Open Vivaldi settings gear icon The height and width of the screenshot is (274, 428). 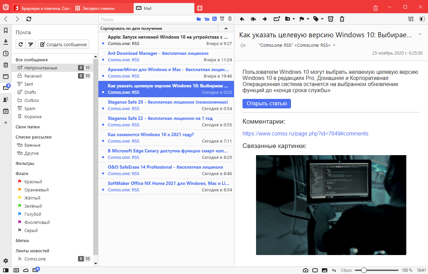(x=6, y=261)
